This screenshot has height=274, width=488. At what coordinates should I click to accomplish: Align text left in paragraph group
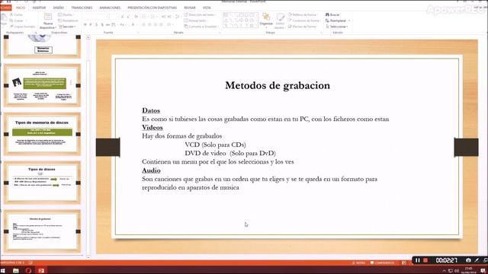144,25
